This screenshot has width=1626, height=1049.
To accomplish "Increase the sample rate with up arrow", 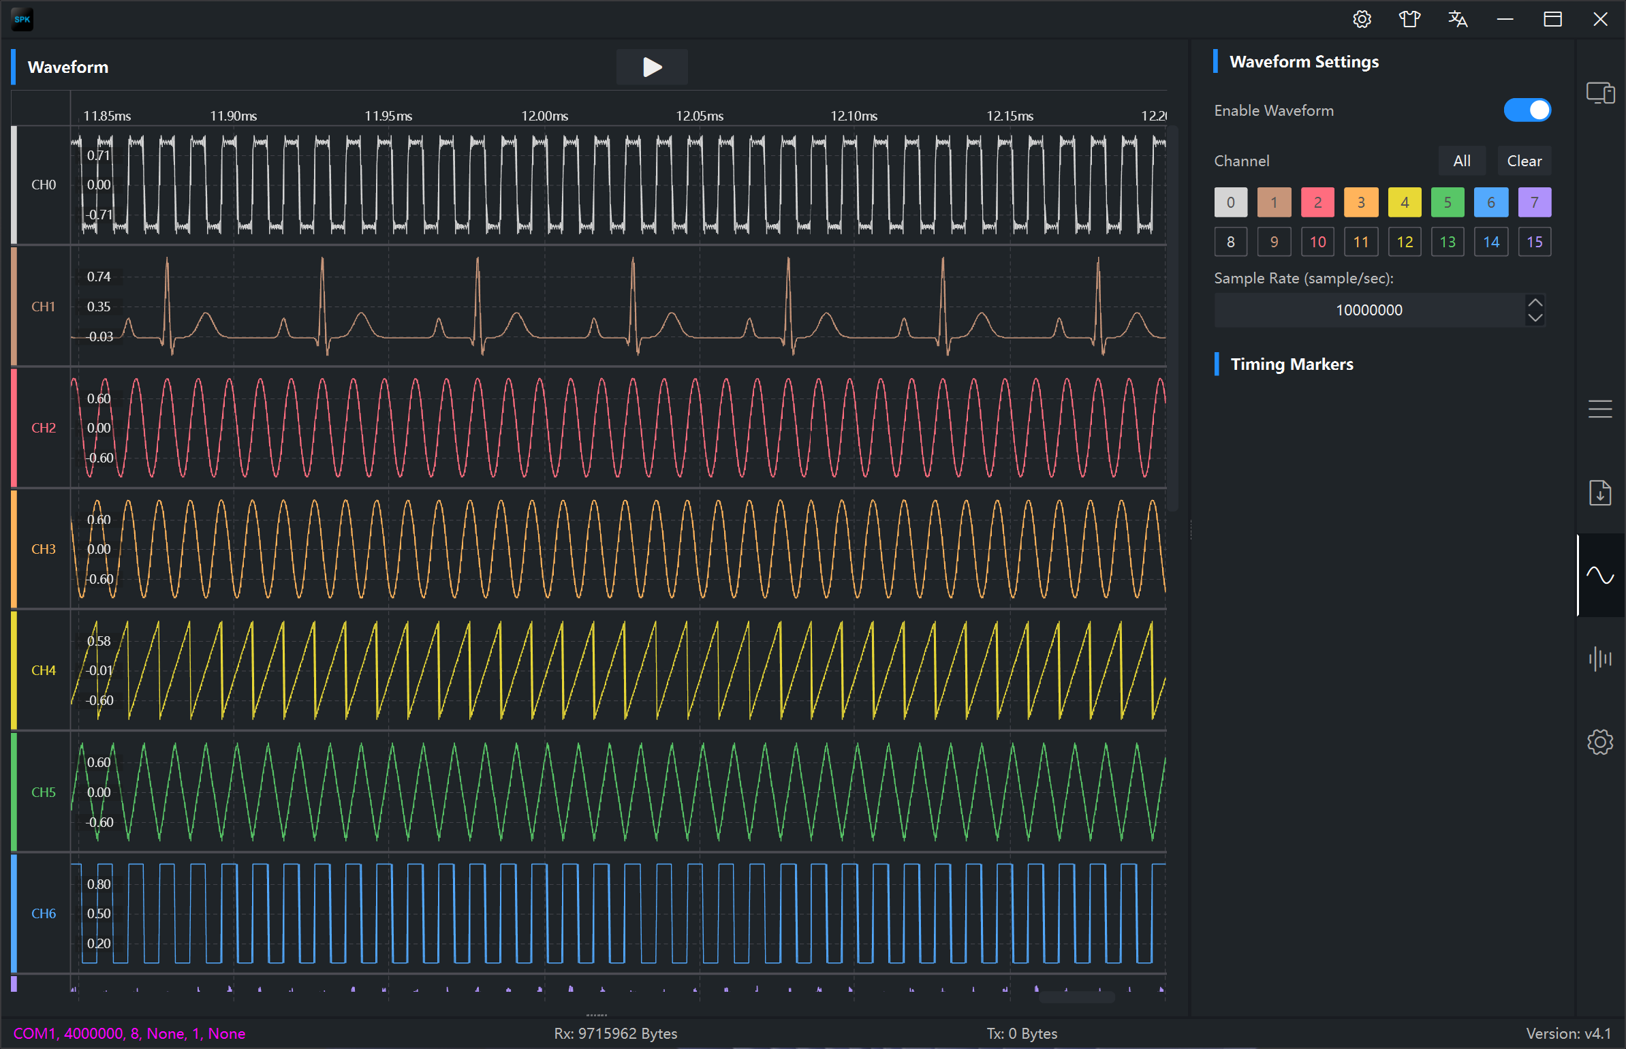I will (1535, 302).
